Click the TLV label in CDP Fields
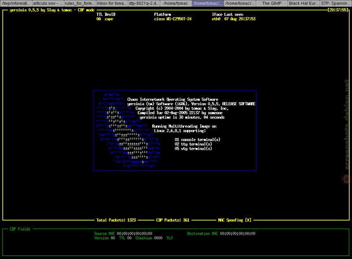This screenshot has height=259, width=352. coord(169,238)
